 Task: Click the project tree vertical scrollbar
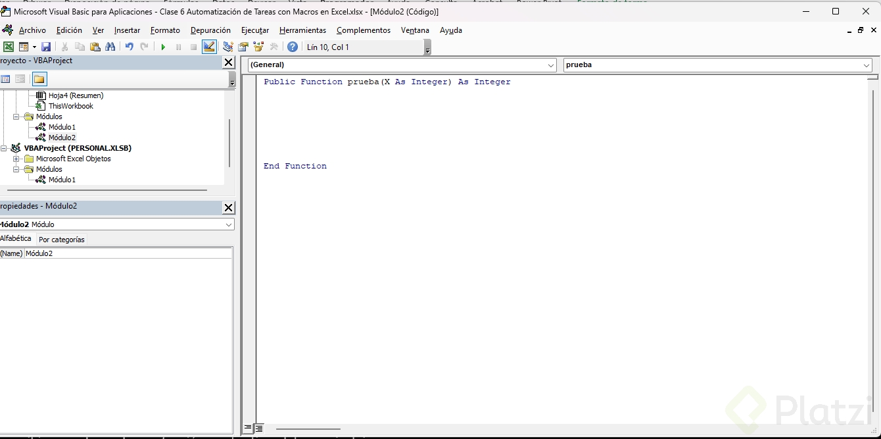coord(229,143)
